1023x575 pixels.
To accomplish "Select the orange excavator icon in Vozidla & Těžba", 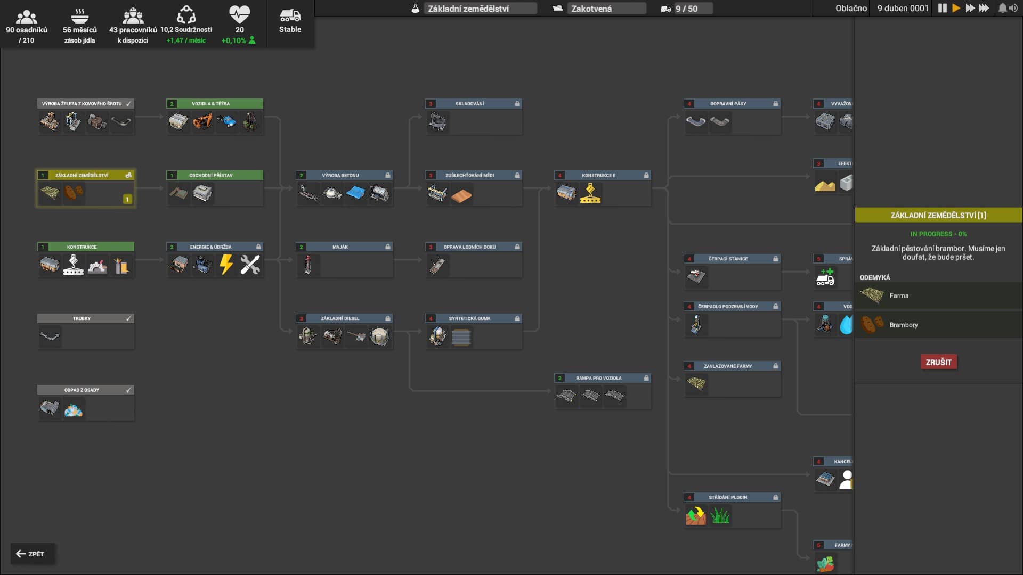I will 202,122.
